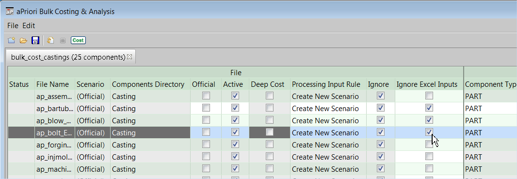Click the Status cell of ap_bolt_E row
Viewport: 517px width, 179px height.
(21, 132)
